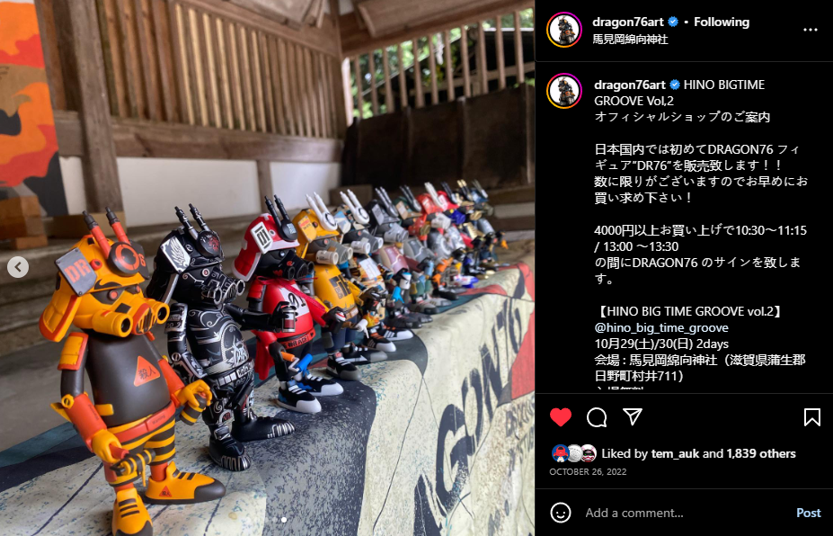Open the dragon76art profile from the header username
The image size is (833, 536).
pyautogui.click(x=628, y=22)
